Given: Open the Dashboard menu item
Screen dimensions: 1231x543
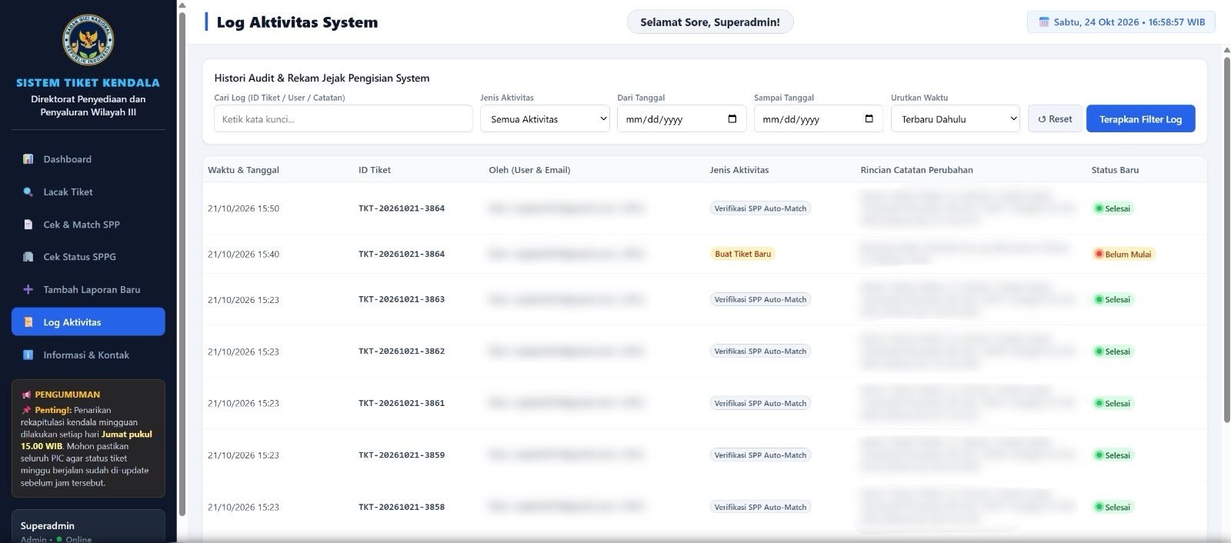Looking at the screenshot, I should tap(88, 159).
